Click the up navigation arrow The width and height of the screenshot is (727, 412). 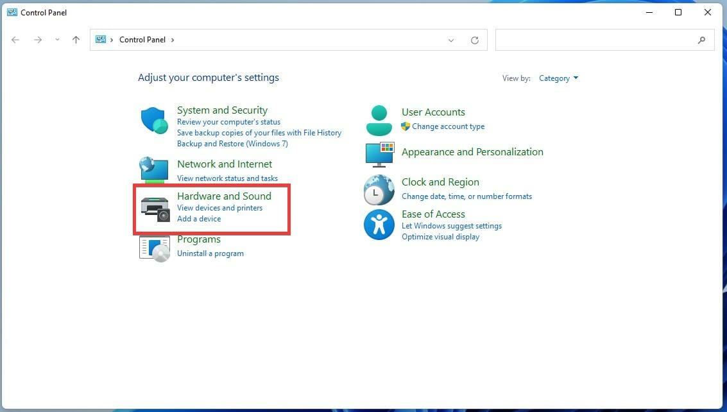pos(76,39)
